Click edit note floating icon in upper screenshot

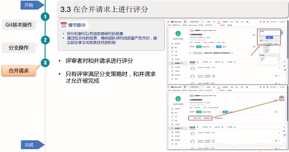click(284, 62)
